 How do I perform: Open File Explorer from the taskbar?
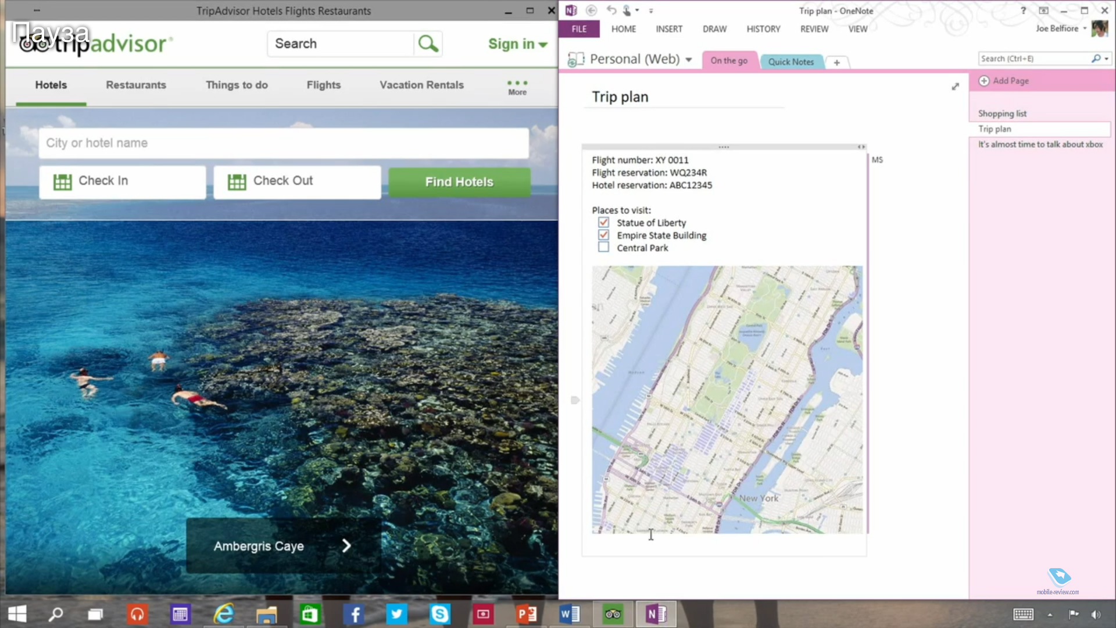266,615
